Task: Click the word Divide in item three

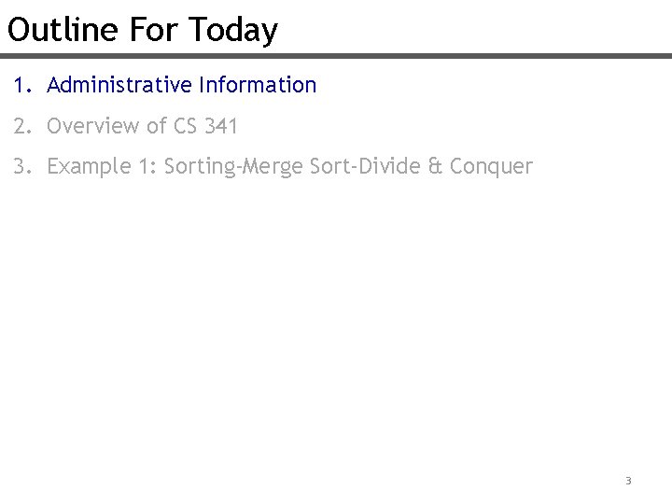Action: tap(389, 166)
